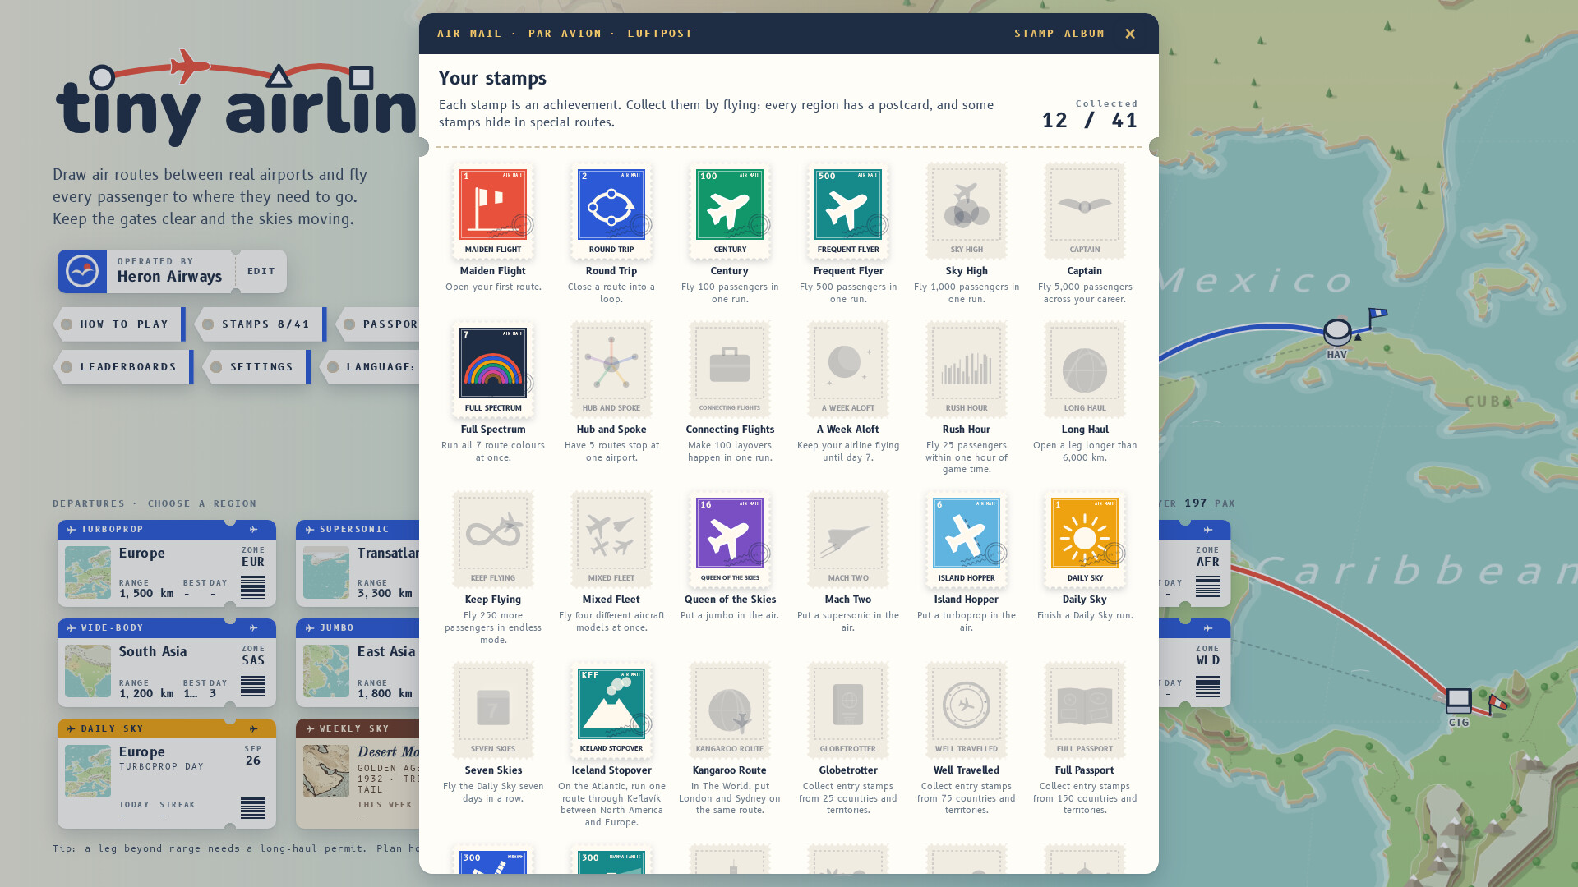Screen dimensions: 1578x887
Task: Select the Kangaroo Route stamp
Action: click(x=730, y=710)
